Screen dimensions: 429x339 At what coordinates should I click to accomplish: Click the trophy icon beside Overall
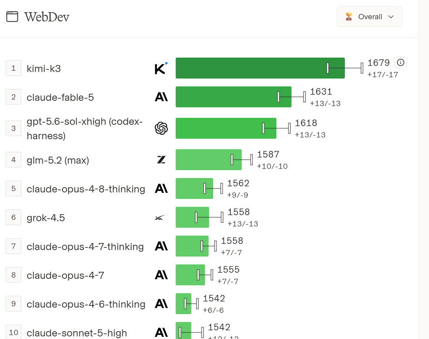coord(349,17)
